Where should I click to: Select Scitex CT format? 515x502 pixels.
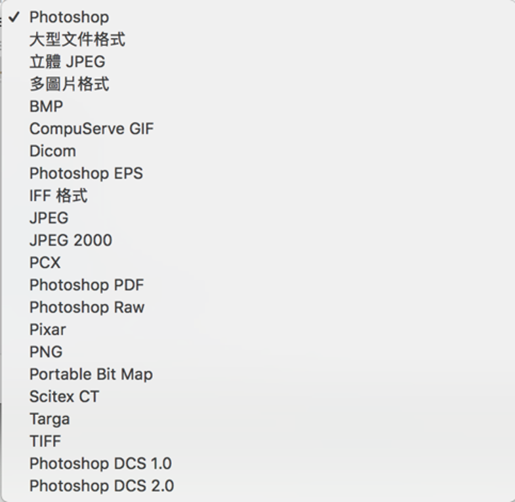(258, 396)
